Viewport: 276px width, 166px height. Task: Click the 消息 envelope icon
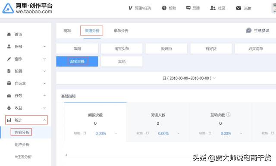tap(238, 8)
